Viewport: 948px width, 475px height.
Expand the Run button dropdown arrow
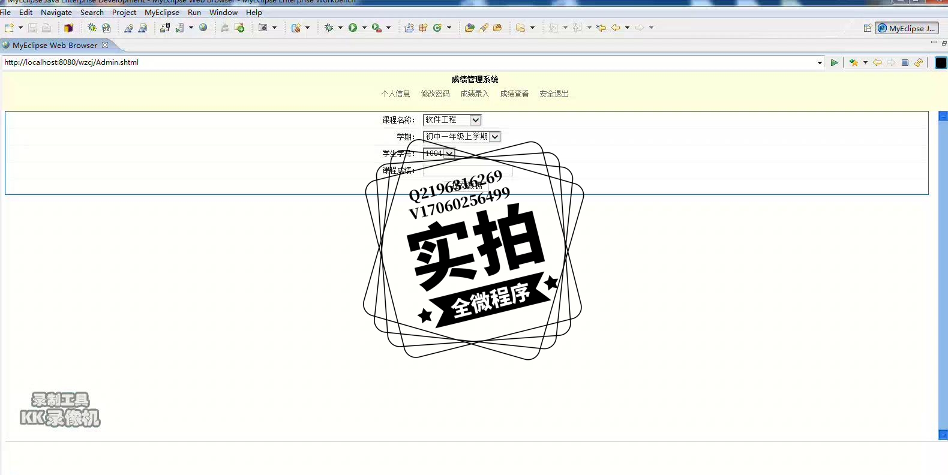click(364, 28)
